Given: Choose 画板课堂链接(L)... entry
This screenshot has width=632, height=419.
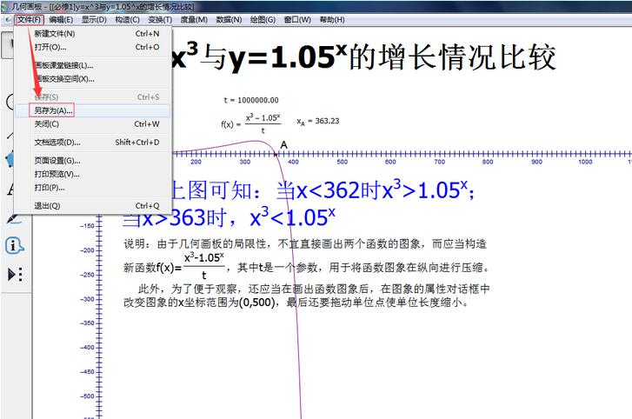Looking at the screenshot, I should (x=93, y=65).
